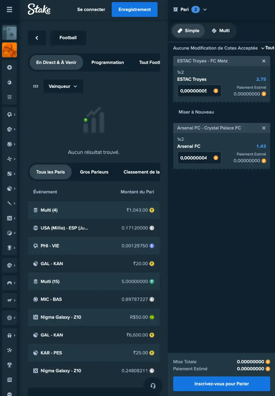Open Aucune Modification de Cotes Acceptée dropdown
Screen dimensions: 275x396
pos(219,48)
